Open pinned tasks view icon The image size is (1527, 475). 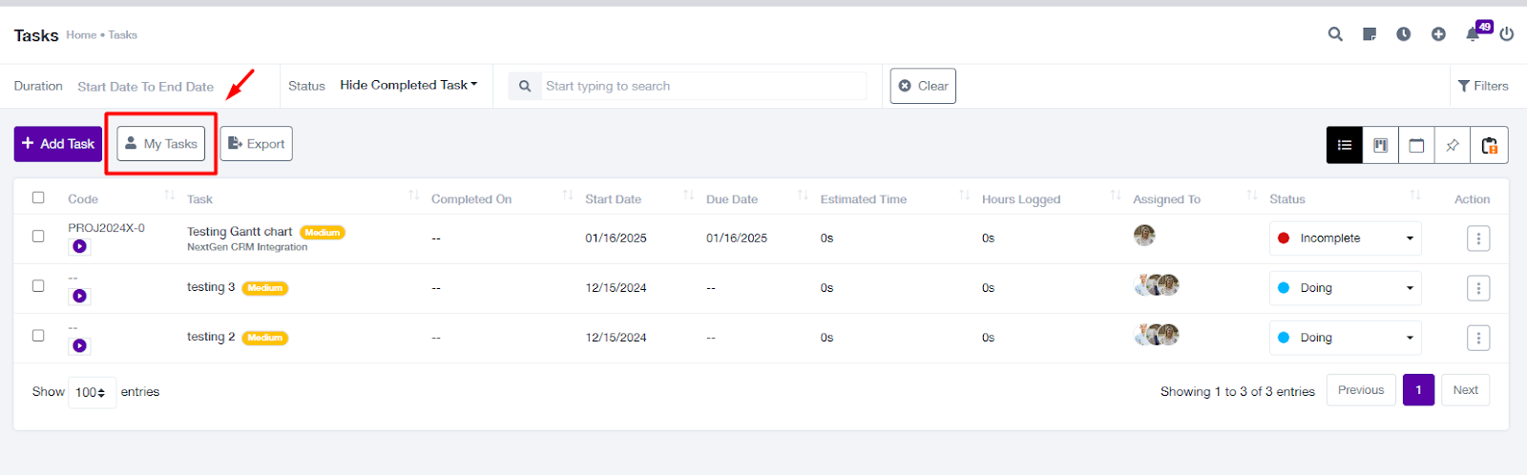[1453, 145]
